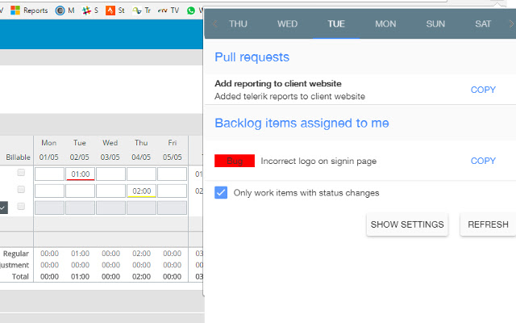
Task: Click the Tue 01:00 value in Total row
Action: point(80,276)
